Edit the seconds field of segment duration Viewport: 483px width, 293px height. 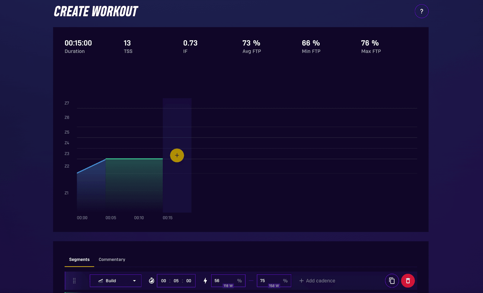[x=189, y=281]
